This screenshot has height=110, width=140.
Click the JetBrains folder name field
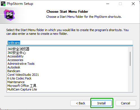[x=70, y=43]
